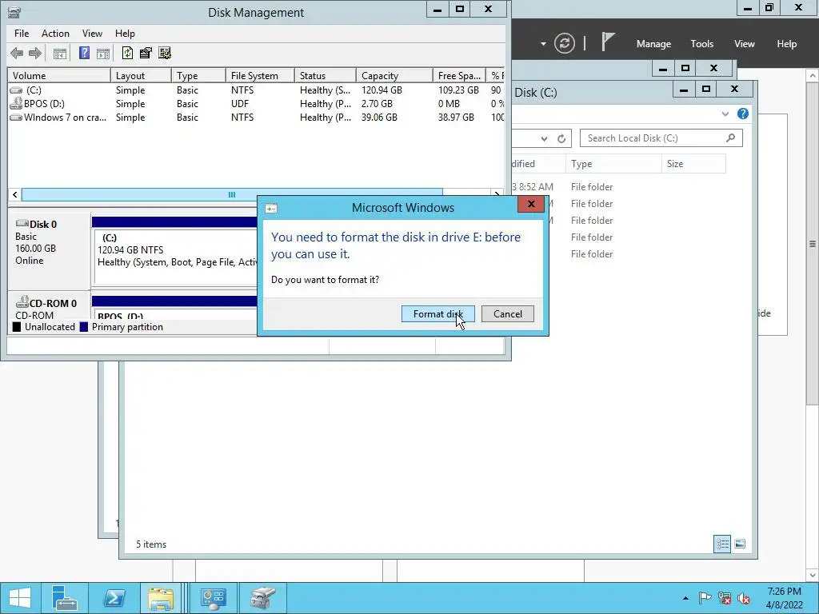Open the Help menu in Disk Management

pyautogui.click(x=125, y=34)
